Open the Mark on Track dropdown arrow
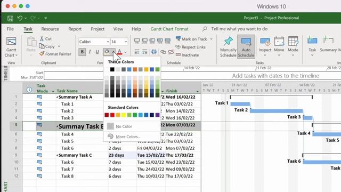 (211, 39)
